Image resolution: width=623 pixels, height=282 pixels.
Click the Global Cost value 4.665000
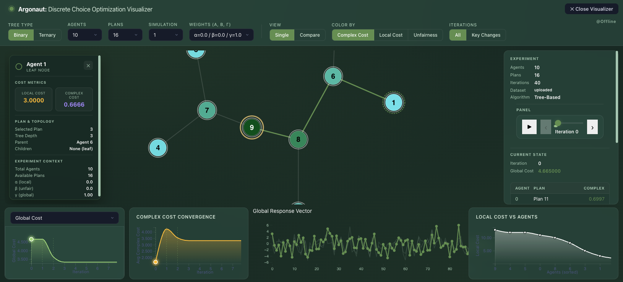[x=549, y=171]
